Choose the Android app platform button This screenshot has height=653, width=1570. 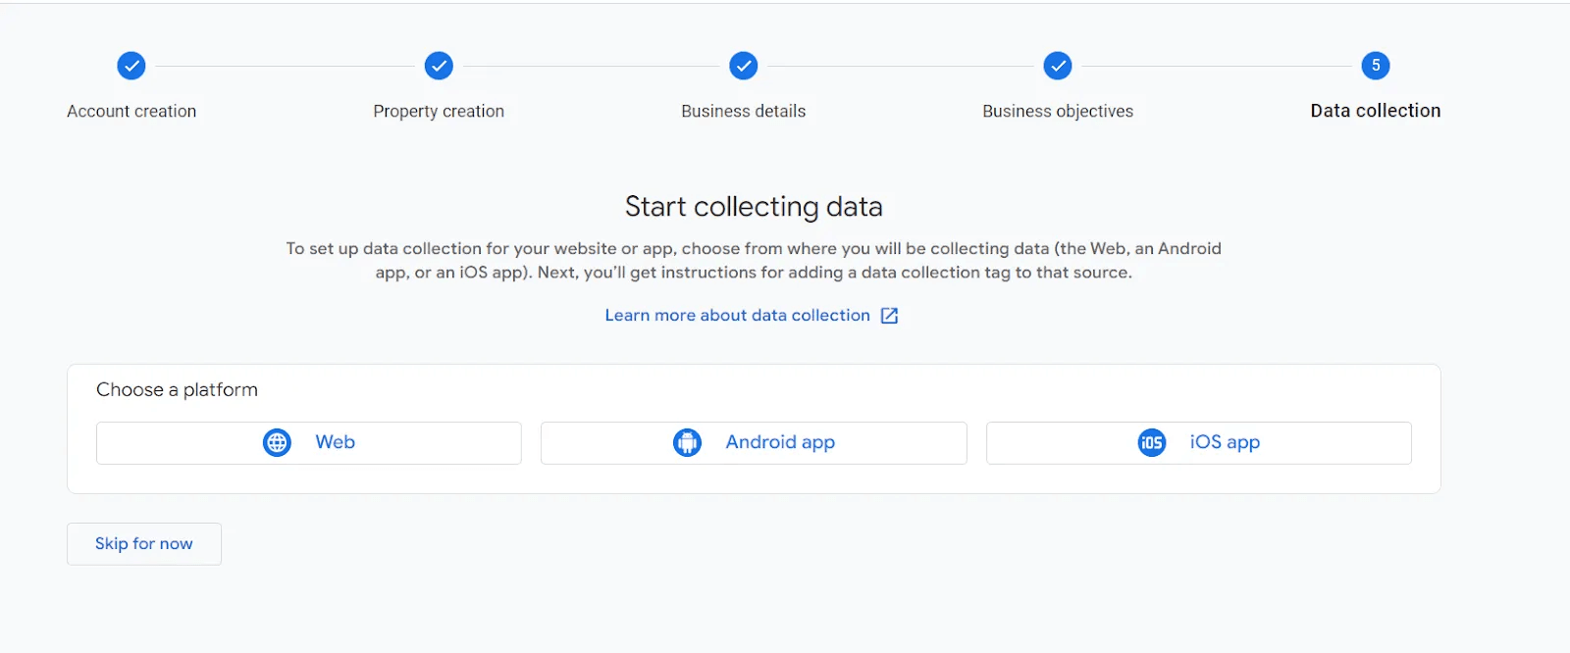[754, 443]
